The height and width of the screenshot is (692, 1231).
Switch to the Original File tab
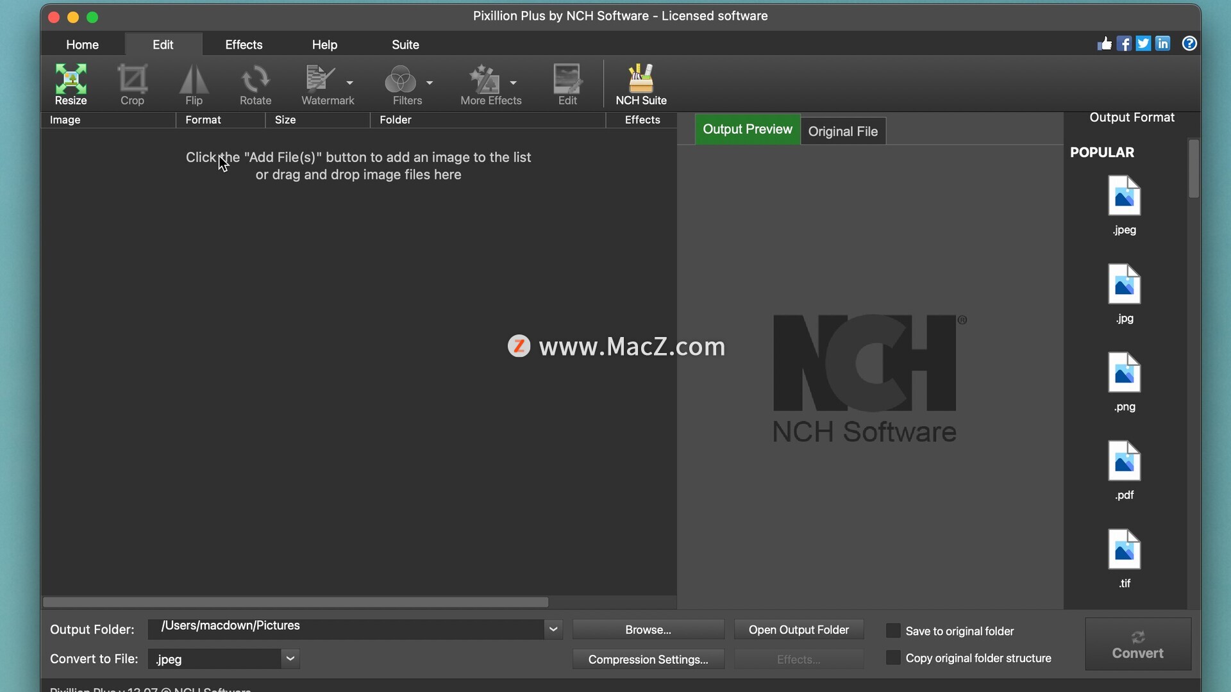842,131
